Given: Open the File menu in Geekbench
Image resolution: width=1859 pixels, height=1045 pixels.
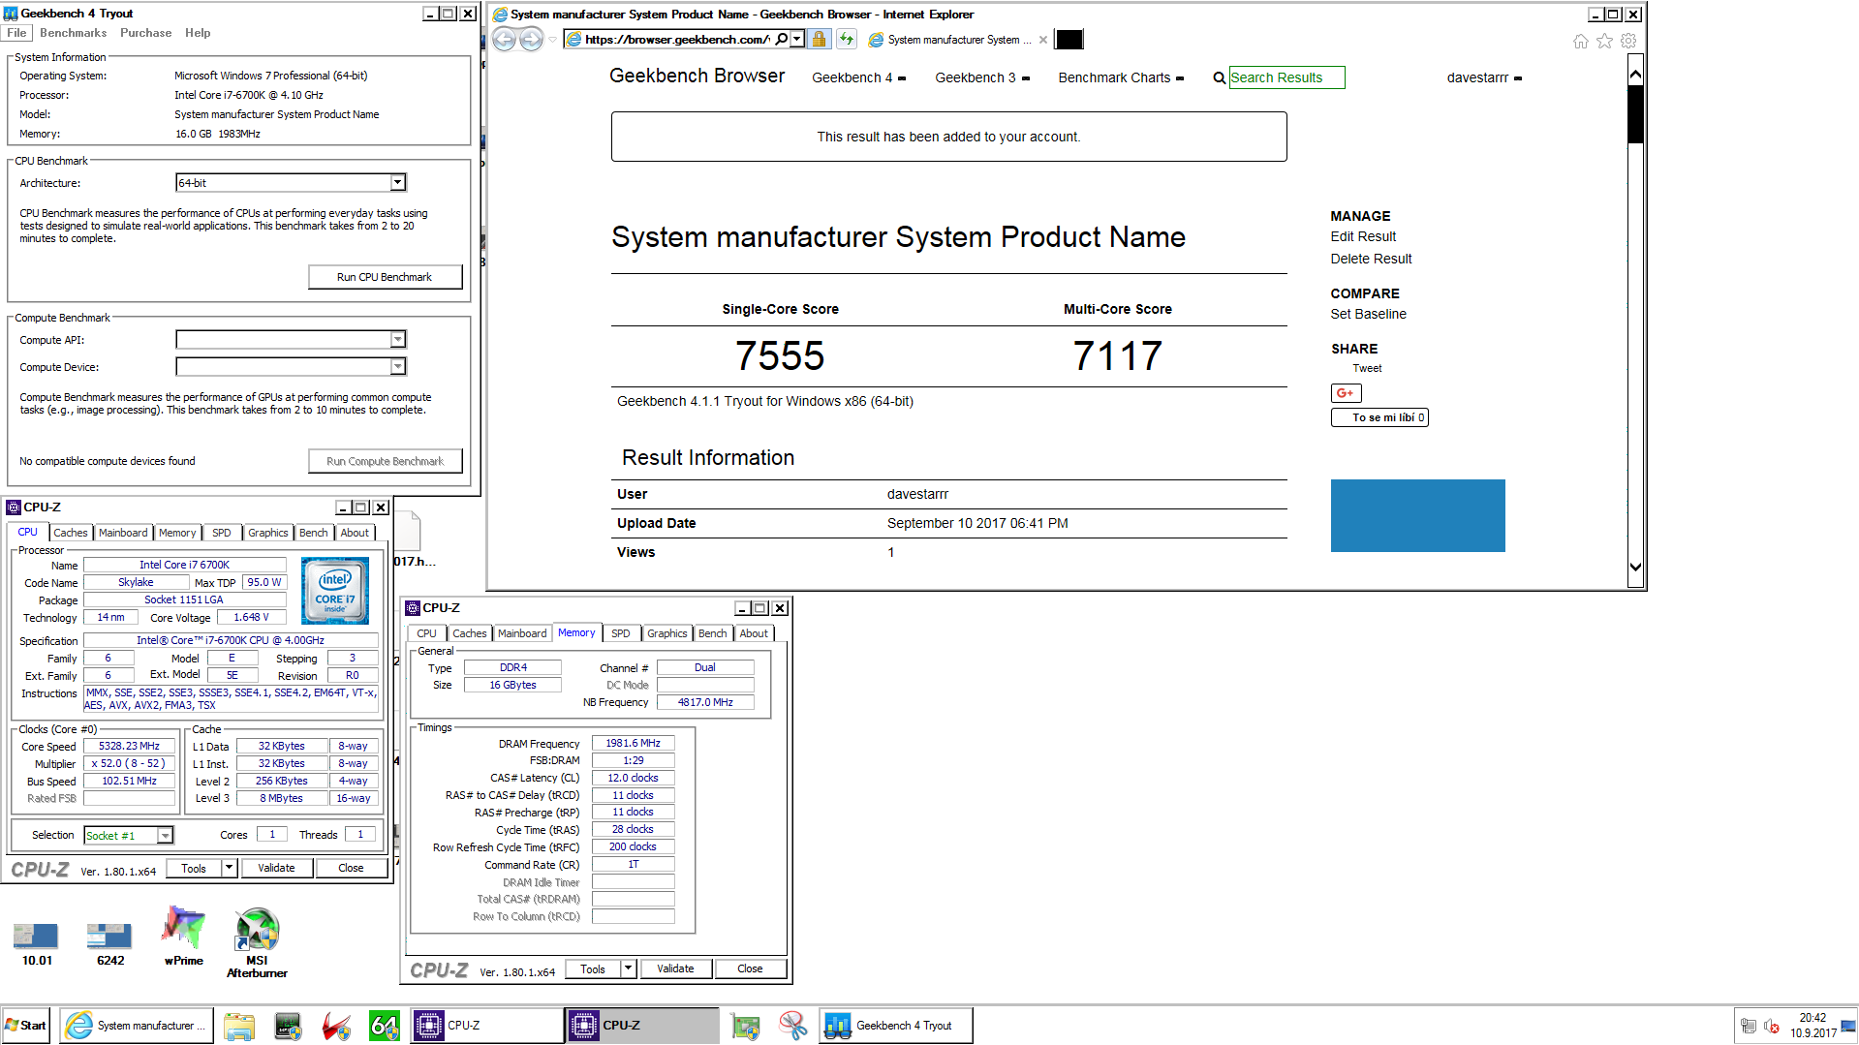Looking at the screenshot, I should (16, 33).
